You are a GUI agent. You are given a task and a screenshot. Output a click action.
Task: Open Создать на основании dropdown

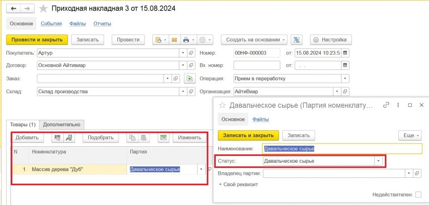[254, 40]
